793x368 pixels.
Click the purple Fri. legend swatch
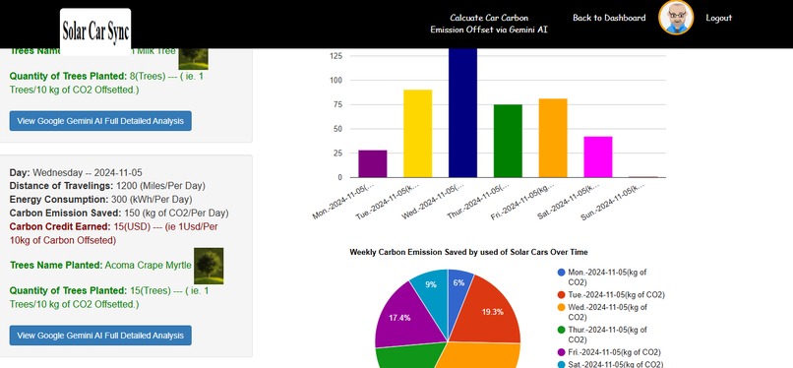pos(562,352)
